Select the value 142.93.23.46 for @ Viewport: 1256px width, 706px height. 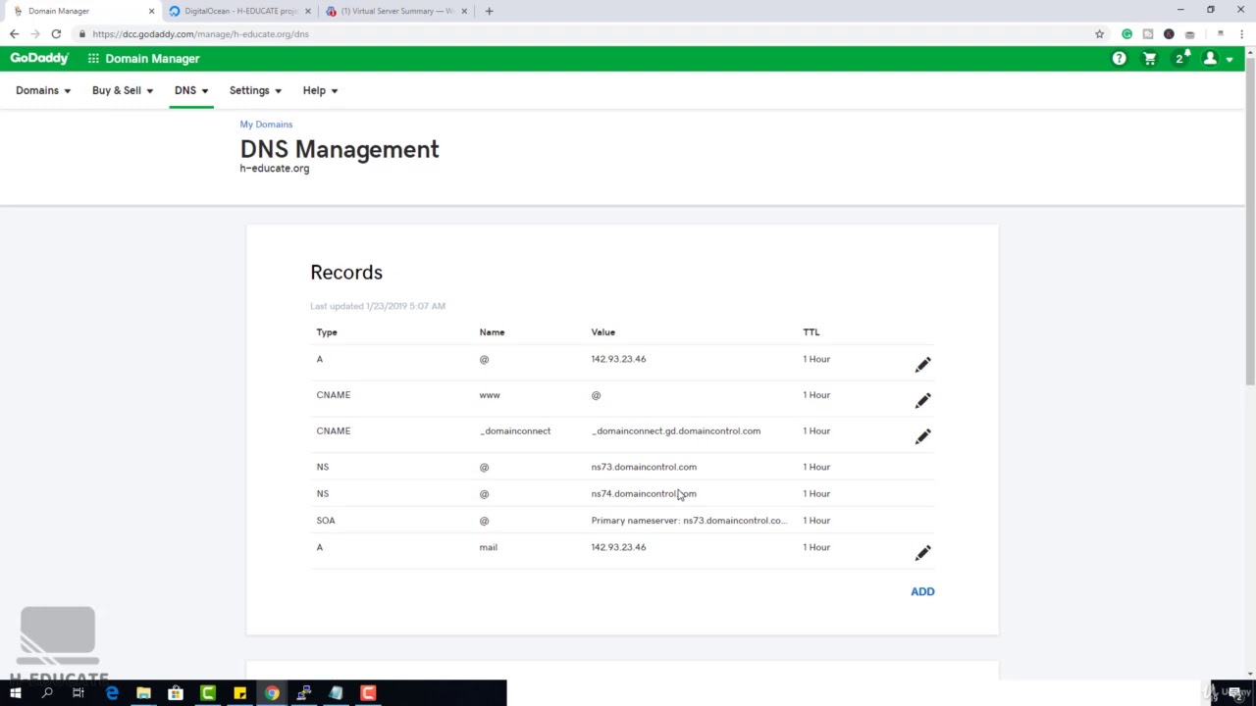point(618,359)
